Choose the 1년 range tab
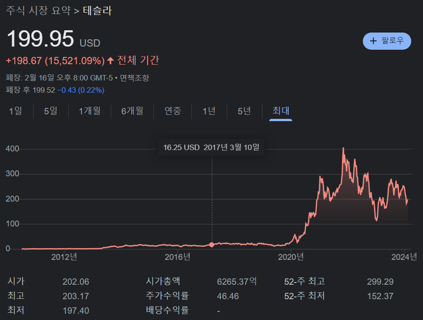Viewport: 423px width, 320px height. pos(209,111)
